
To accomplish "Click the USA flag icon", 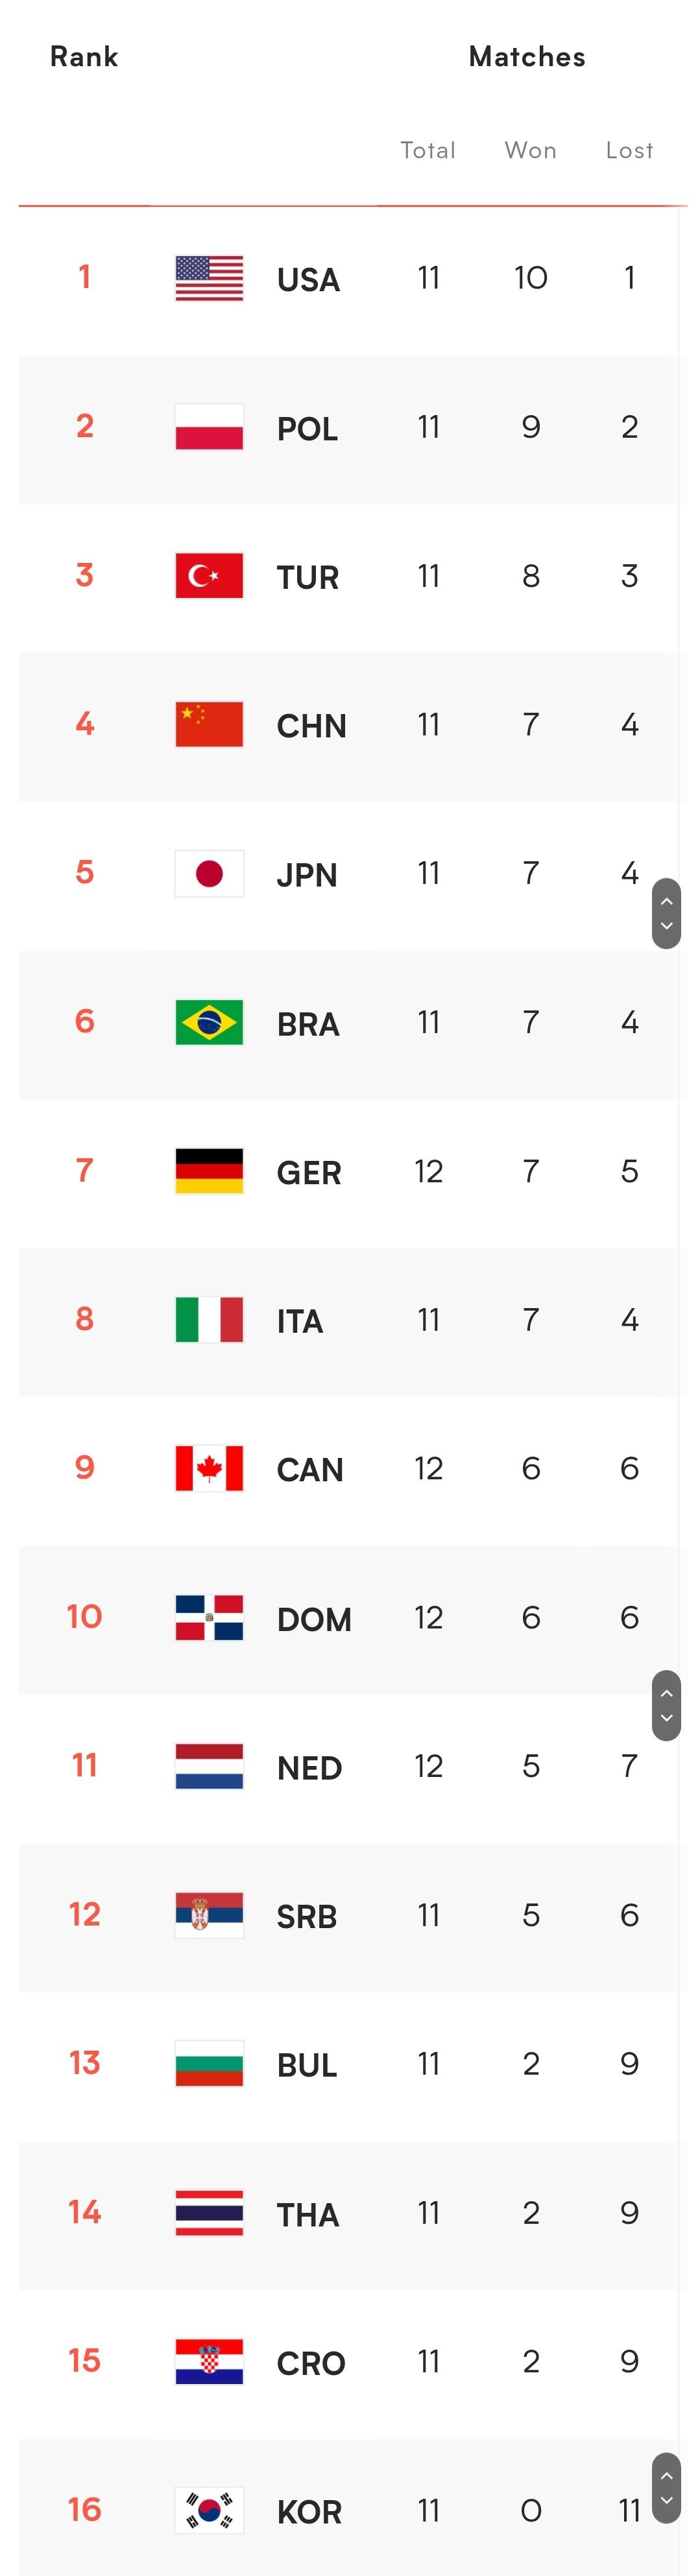I will 209,278.
